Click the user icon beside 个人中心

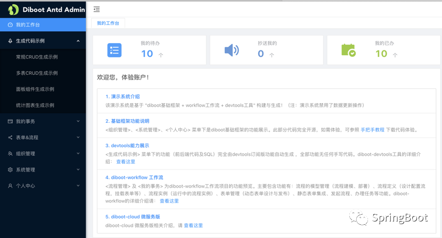[10, 186]
